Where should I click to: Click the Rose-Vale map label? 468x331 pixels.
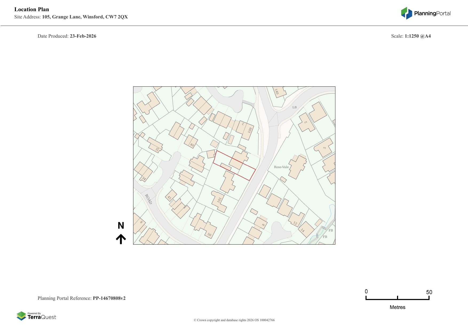click(x=281, y=167)
